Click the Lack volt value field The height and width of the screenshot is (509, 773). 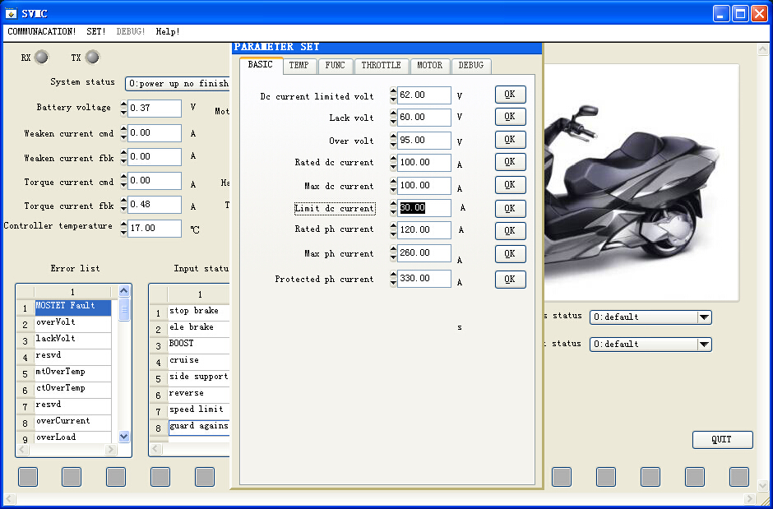point(424,118)
